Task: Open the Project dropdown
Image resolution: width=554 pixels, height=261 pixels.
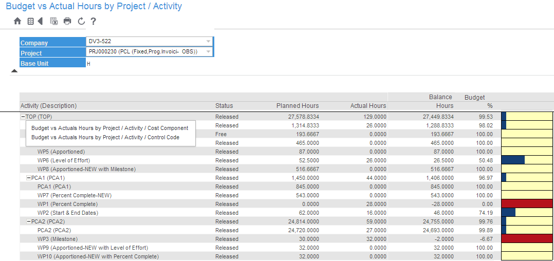Action: point(208,52)
